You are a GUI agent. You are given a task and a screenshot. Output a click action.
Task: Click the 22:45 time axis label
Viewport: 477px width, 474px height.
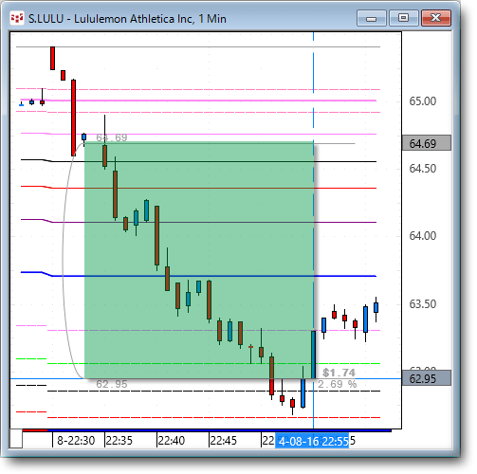223,441
